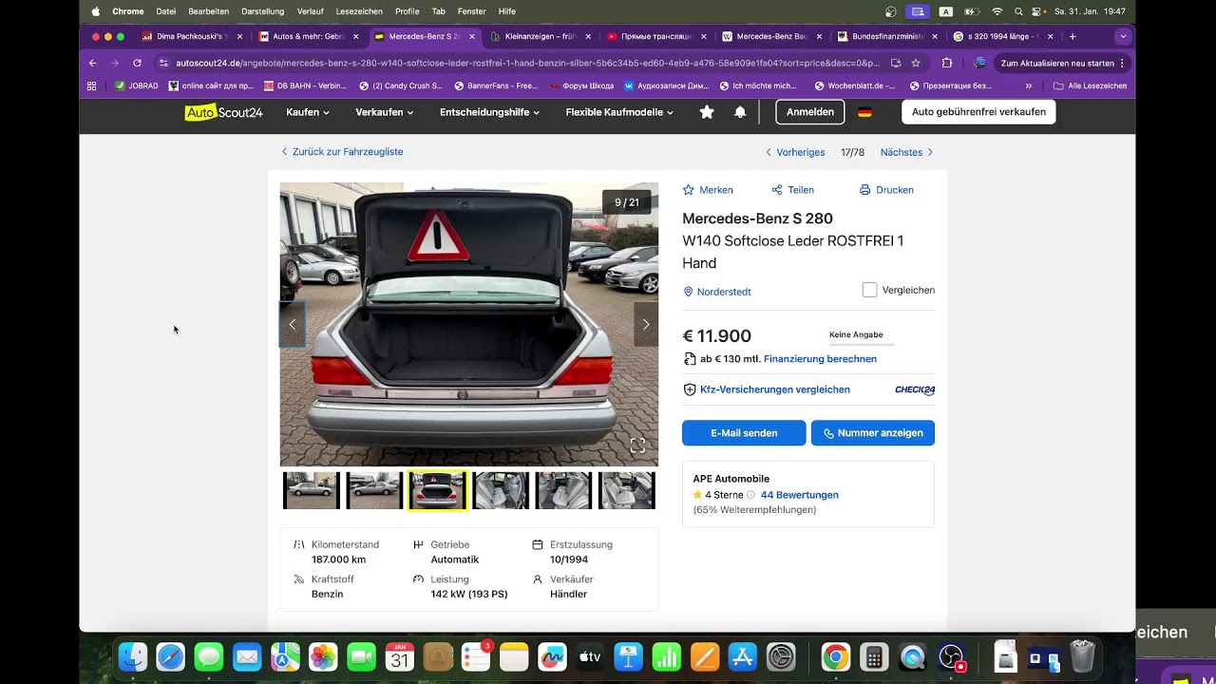
Task: Open the Chrome update menu button
Action: point(1063,63)
